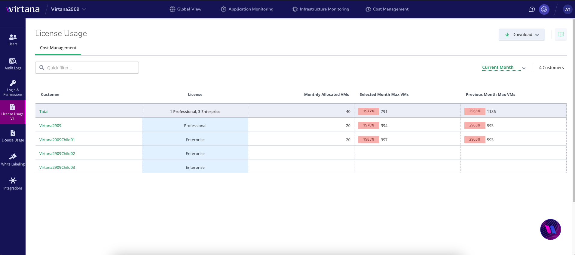Go to Global View
The height and width of the screenshot is (255, 575).
click(x=185, y=9)
